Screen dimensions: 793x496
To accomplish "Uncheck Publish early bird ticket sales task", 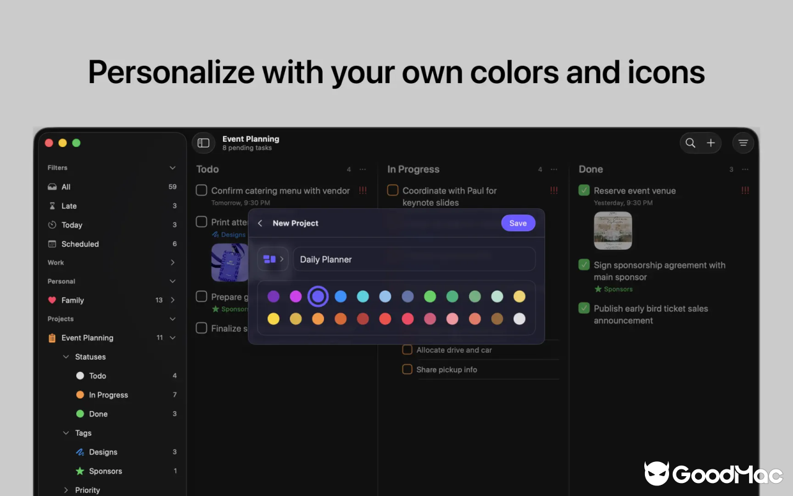I will (x=584, y=308).
